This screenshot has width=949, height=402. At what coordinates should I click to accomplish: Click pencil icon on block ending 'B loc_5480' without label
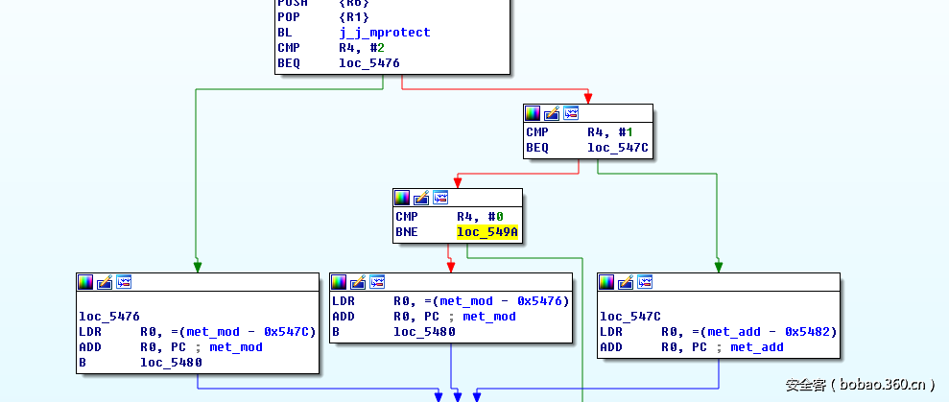coord(358,282)
